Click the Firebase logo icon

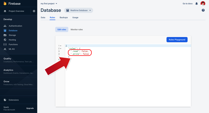tap(5, 4)
